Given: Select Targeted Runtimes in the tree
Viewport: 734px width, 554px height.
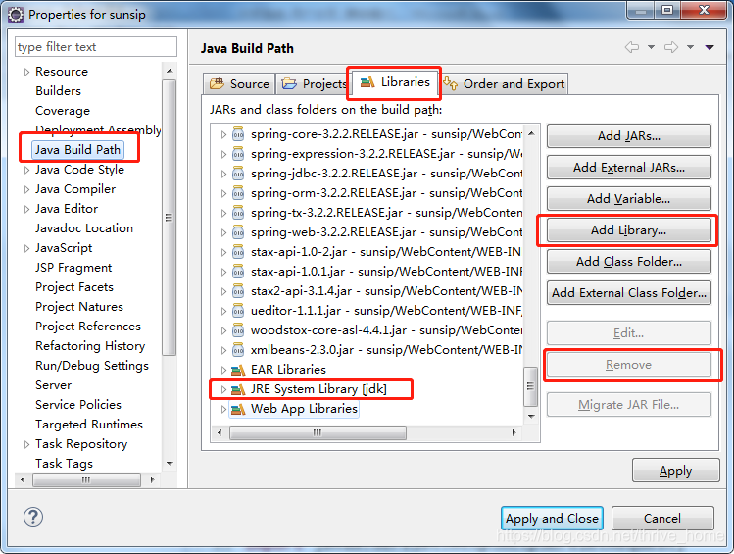Looking at the screenshot, I should (89, 425).
